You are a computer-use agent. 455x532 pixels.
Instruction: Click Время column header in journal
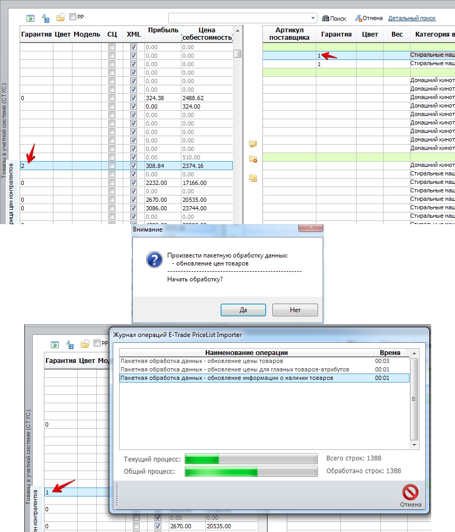click(x=390, y=352)
